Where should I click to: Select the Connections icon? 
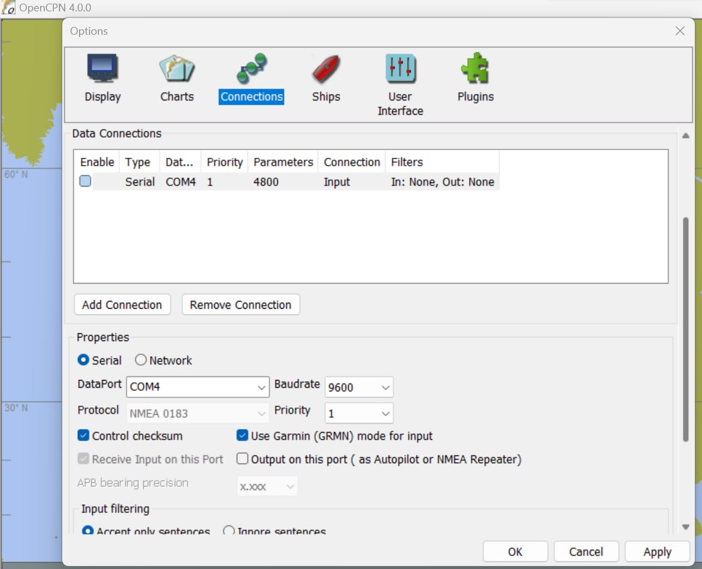252,68
